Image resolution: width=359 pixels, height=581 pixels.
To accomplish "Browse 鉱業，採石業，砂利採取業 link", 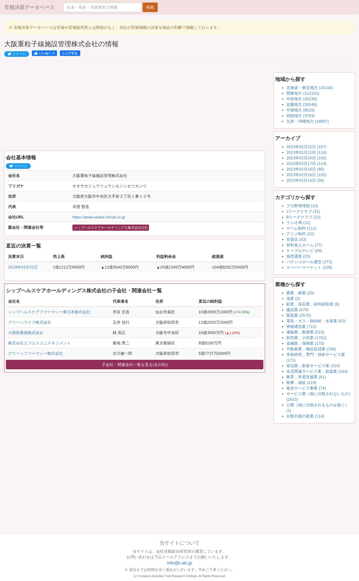I will tap(313, 304).
